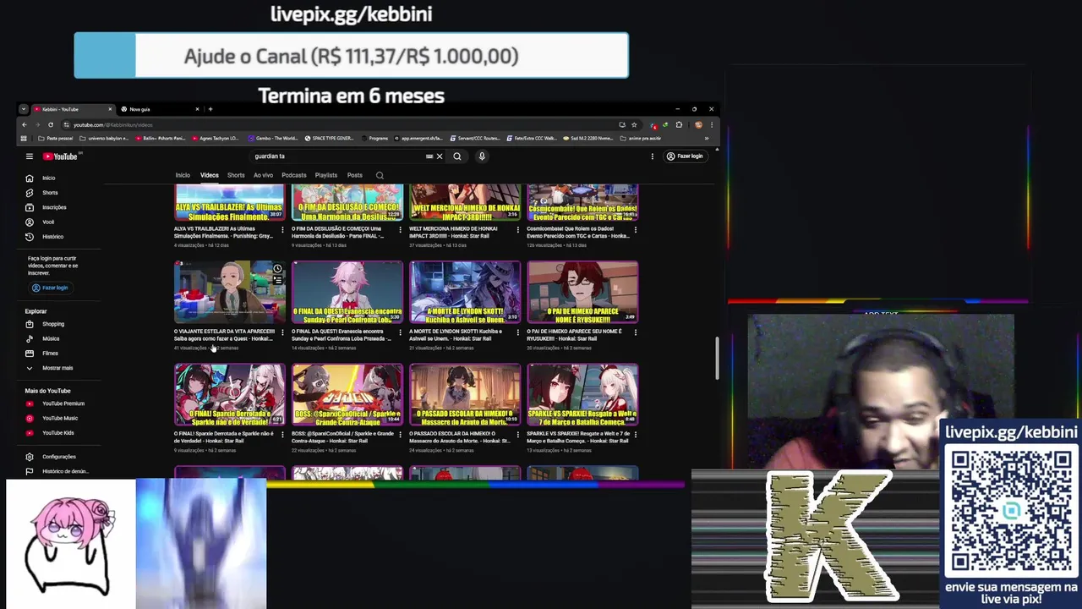The height and width of the screenshot is (609, 1082).
Task: Open Cosmicombate video thumbnail
Action: click(582, 204)
